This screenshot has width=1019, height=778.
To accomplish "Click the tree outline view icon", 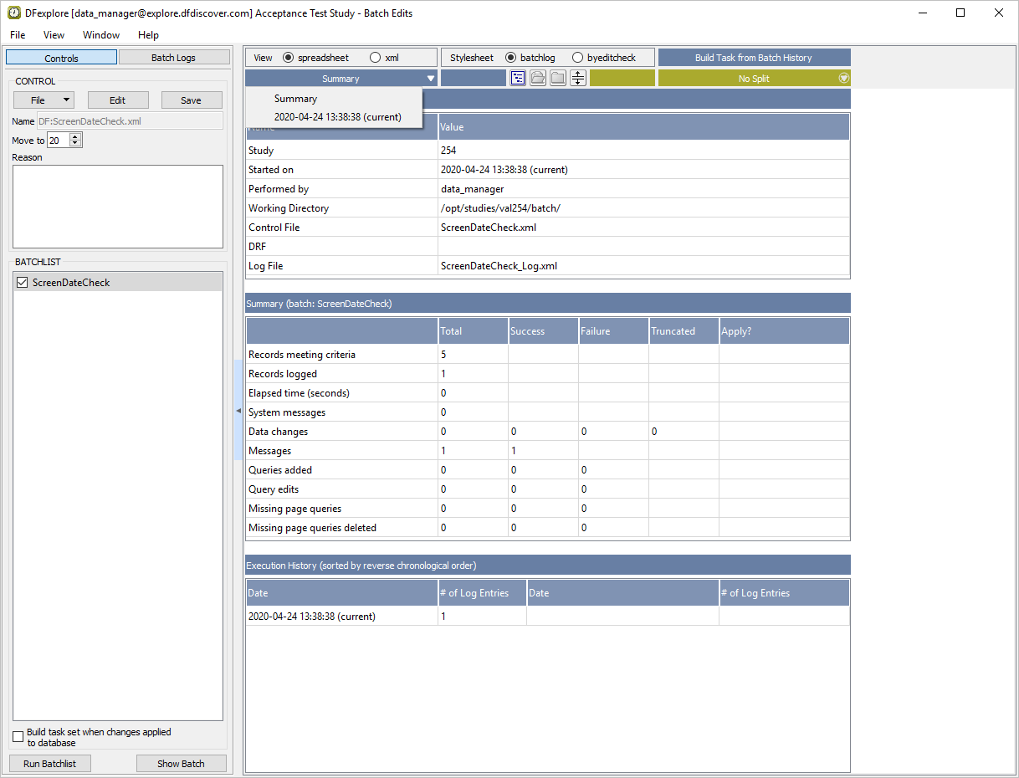I will (518, 78).
